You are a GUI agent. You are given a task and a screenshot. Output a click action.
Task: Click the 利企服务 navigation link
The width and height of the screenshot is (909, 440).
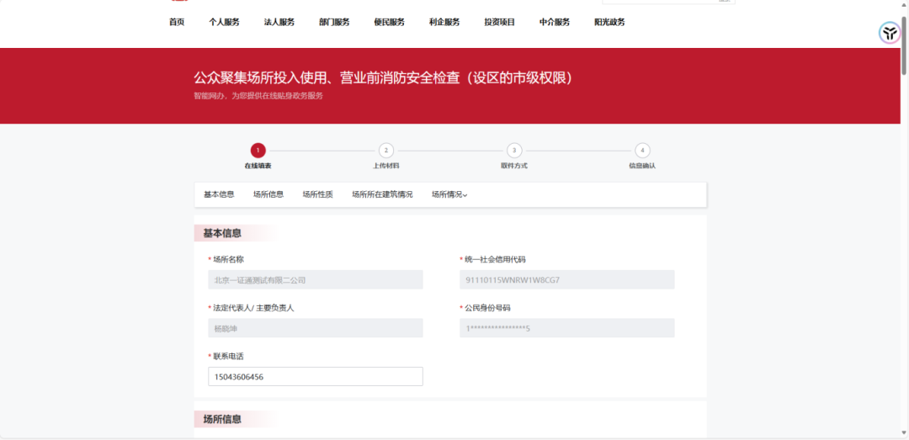click(444, 22)
